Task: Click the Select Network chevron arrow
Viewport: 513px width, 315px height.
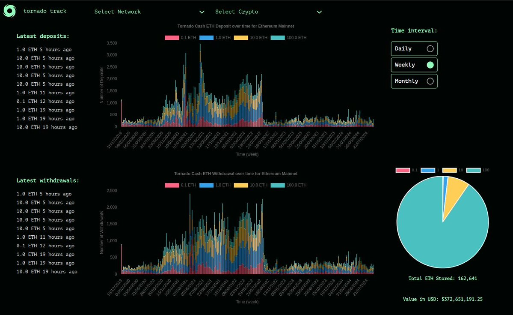Action: click(x=202, y=12)
